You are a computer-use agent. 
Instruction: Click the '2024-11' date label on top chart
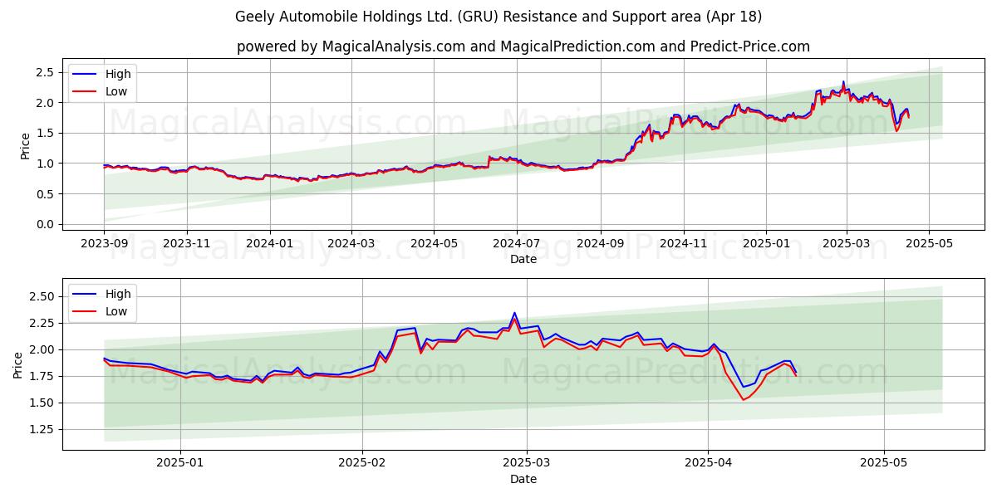684,244
